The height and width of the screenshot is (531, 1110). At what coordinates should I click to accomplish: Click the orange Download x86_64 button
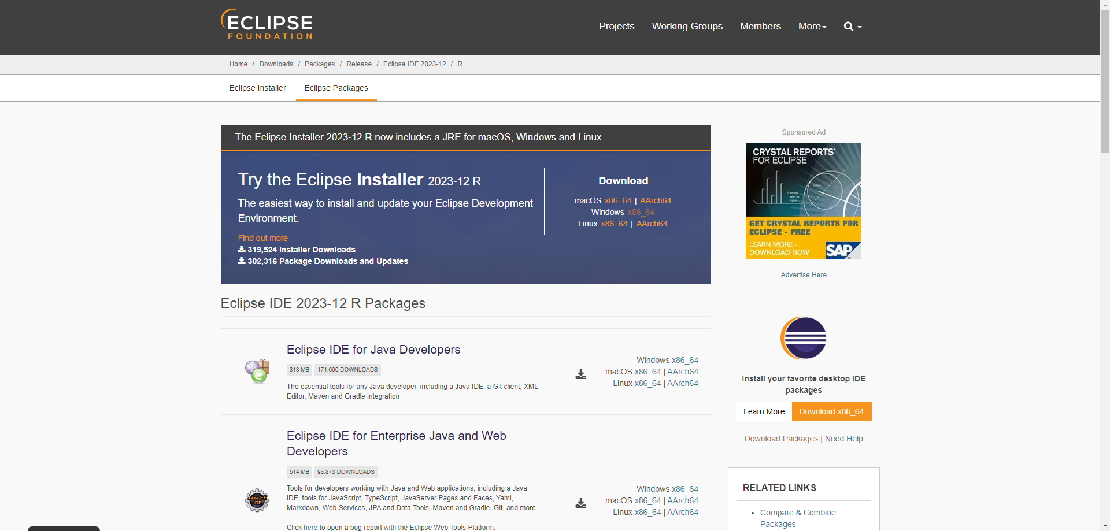[831, 411]
